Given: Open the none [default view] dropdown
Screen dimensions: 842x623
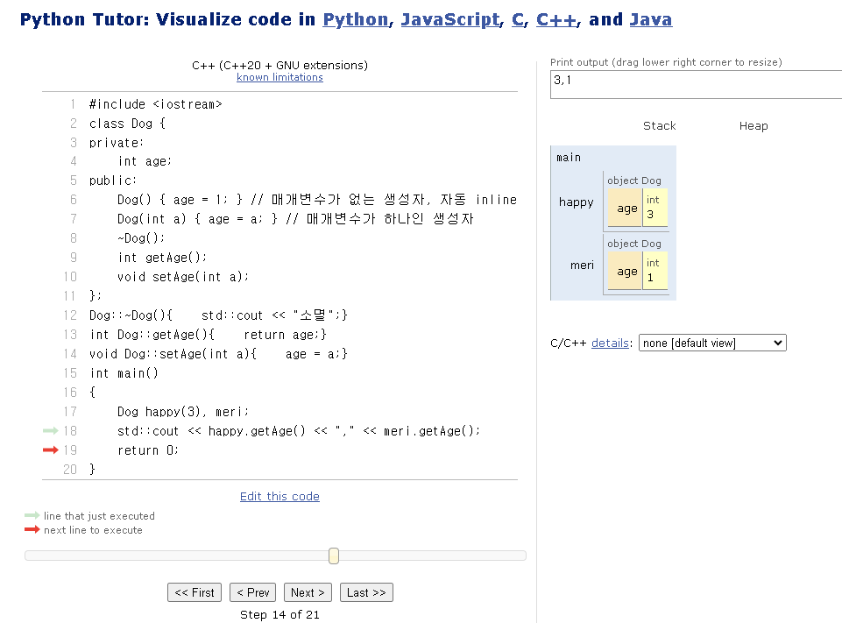Looking at the screenshot, I should (712, 343).
